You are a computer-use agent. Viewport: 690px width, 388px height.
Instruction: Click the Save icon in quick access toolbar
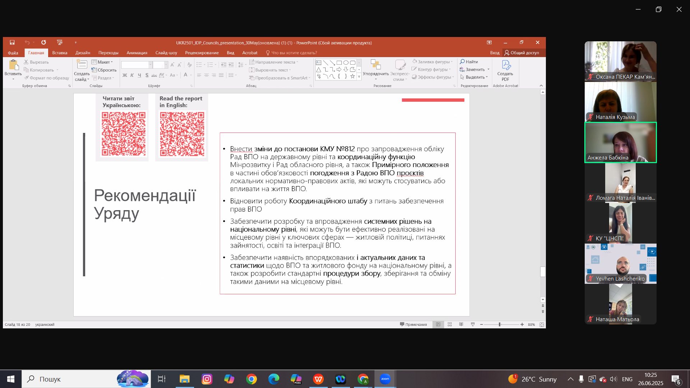[12, 42]
